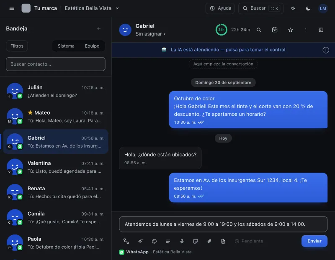The image size is (335, 260).
Task: Open the three-dot more options menu
Action: click(x=306, y=30)
